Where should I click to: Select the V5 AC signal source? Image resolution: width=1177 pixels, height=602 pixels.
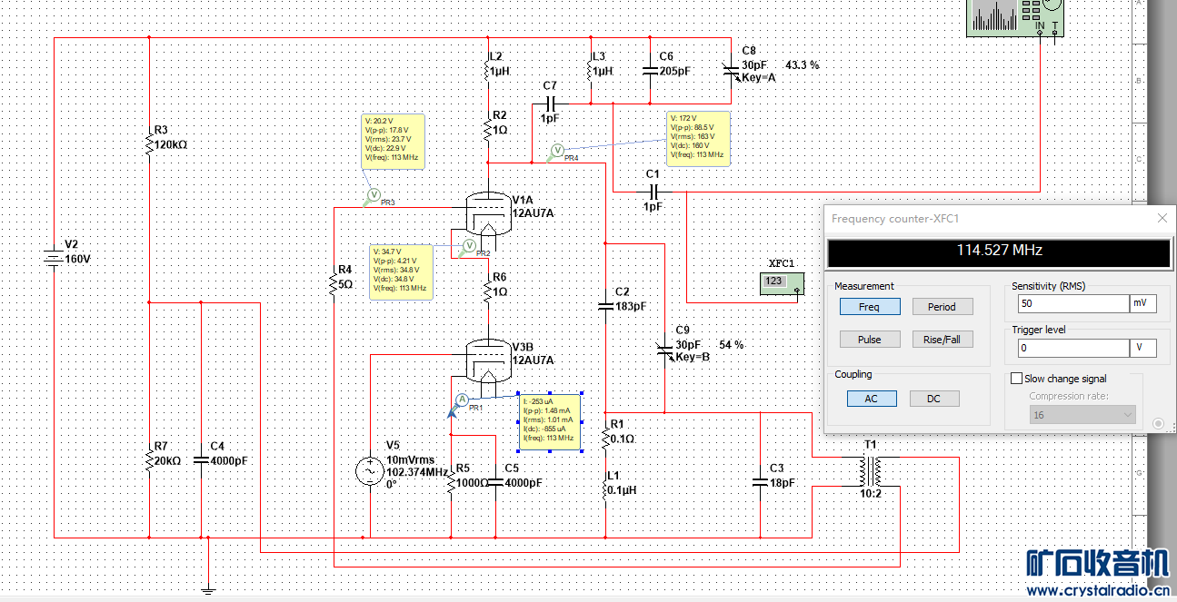(x=371, y=471)
